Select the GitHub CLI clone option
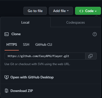The image size is (102, 98). 44,44
